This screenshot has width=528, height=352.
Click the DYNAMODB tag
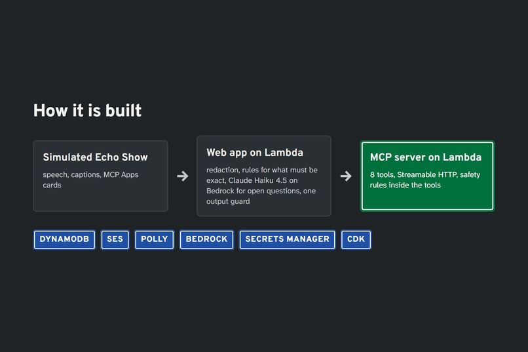[64, 239]
